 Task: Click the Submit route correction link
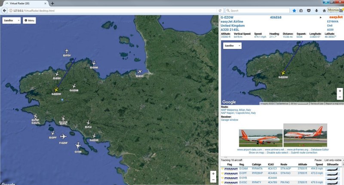[x=304, y=153]
